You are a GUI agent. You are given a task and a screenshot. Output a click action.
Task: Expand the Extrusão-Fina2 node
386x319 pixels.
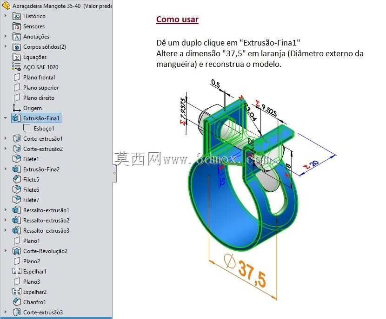coord(6,169)
